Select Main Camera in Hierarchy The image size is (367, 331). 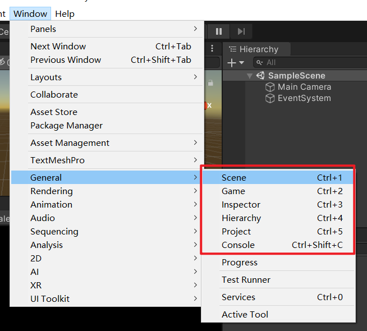tap(304, 87)
